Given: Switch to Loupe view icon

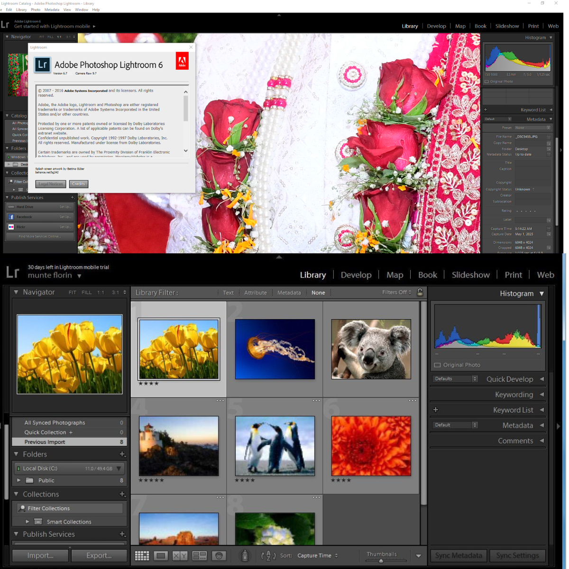Looking at the screenshot, I should click(x=161, y=556).
